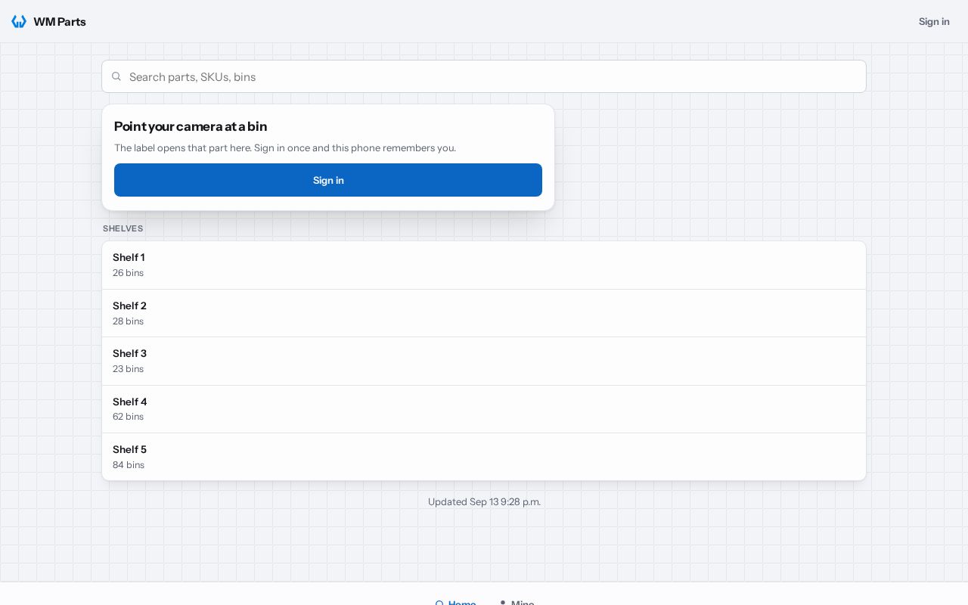Open Shelf 1 with 26 bins

(x=484, y=265)
